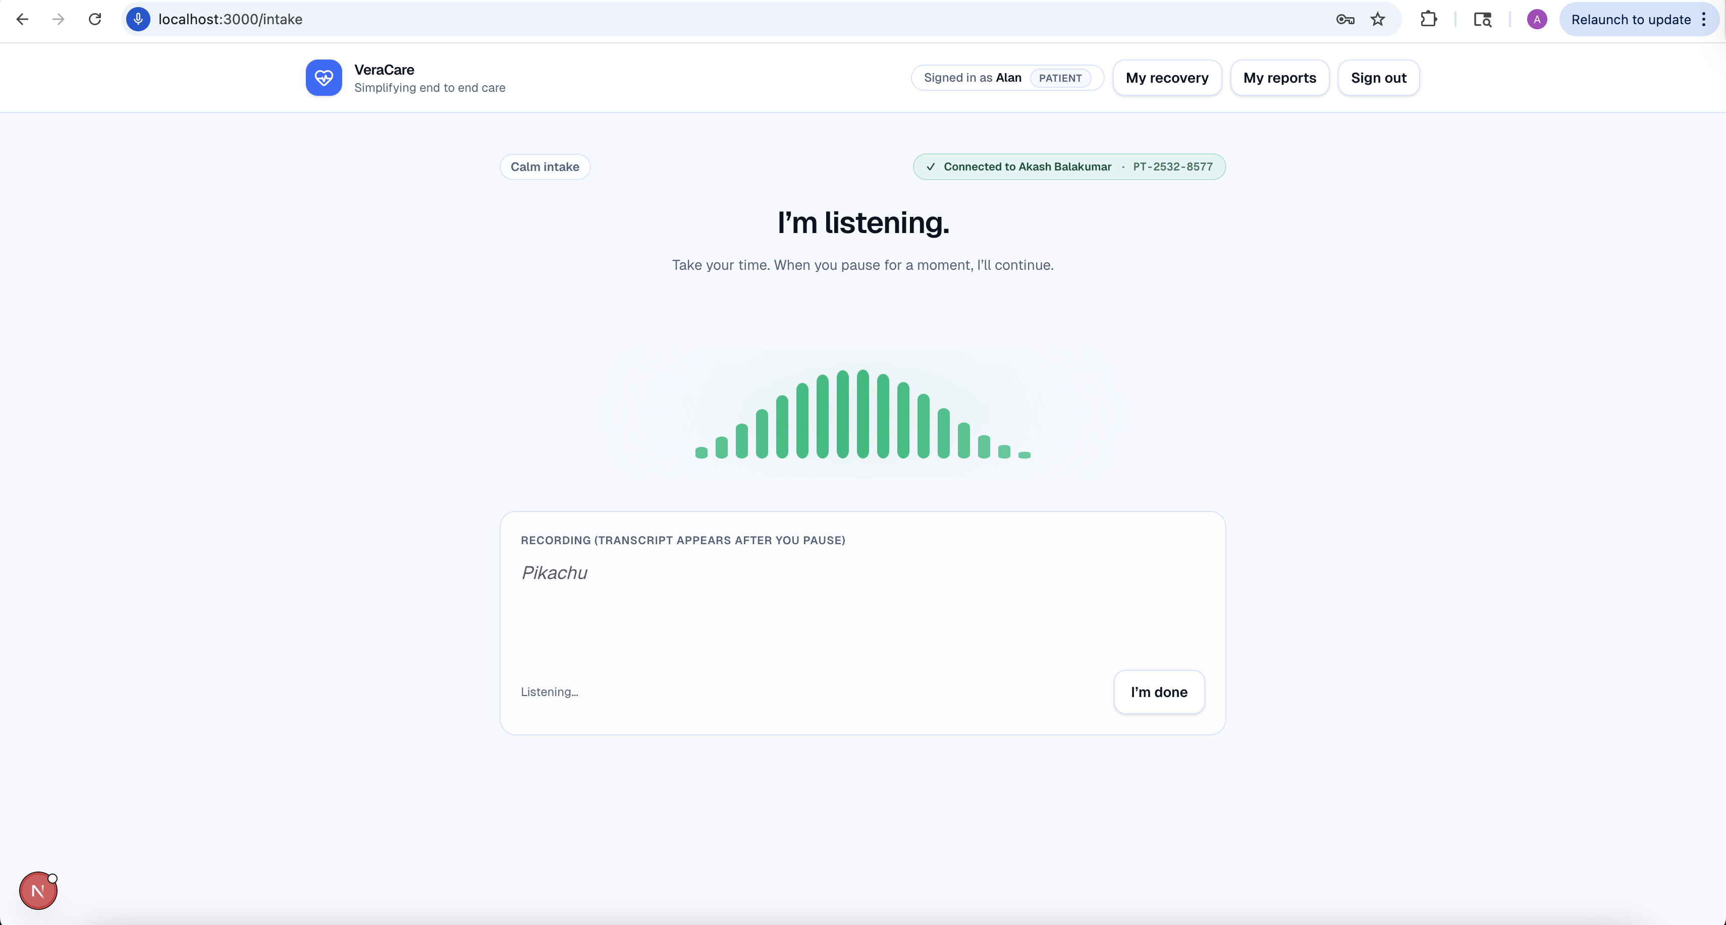Bookmark this page with the star icon
Viewport: 1726px width, 925px height.
1378,20
